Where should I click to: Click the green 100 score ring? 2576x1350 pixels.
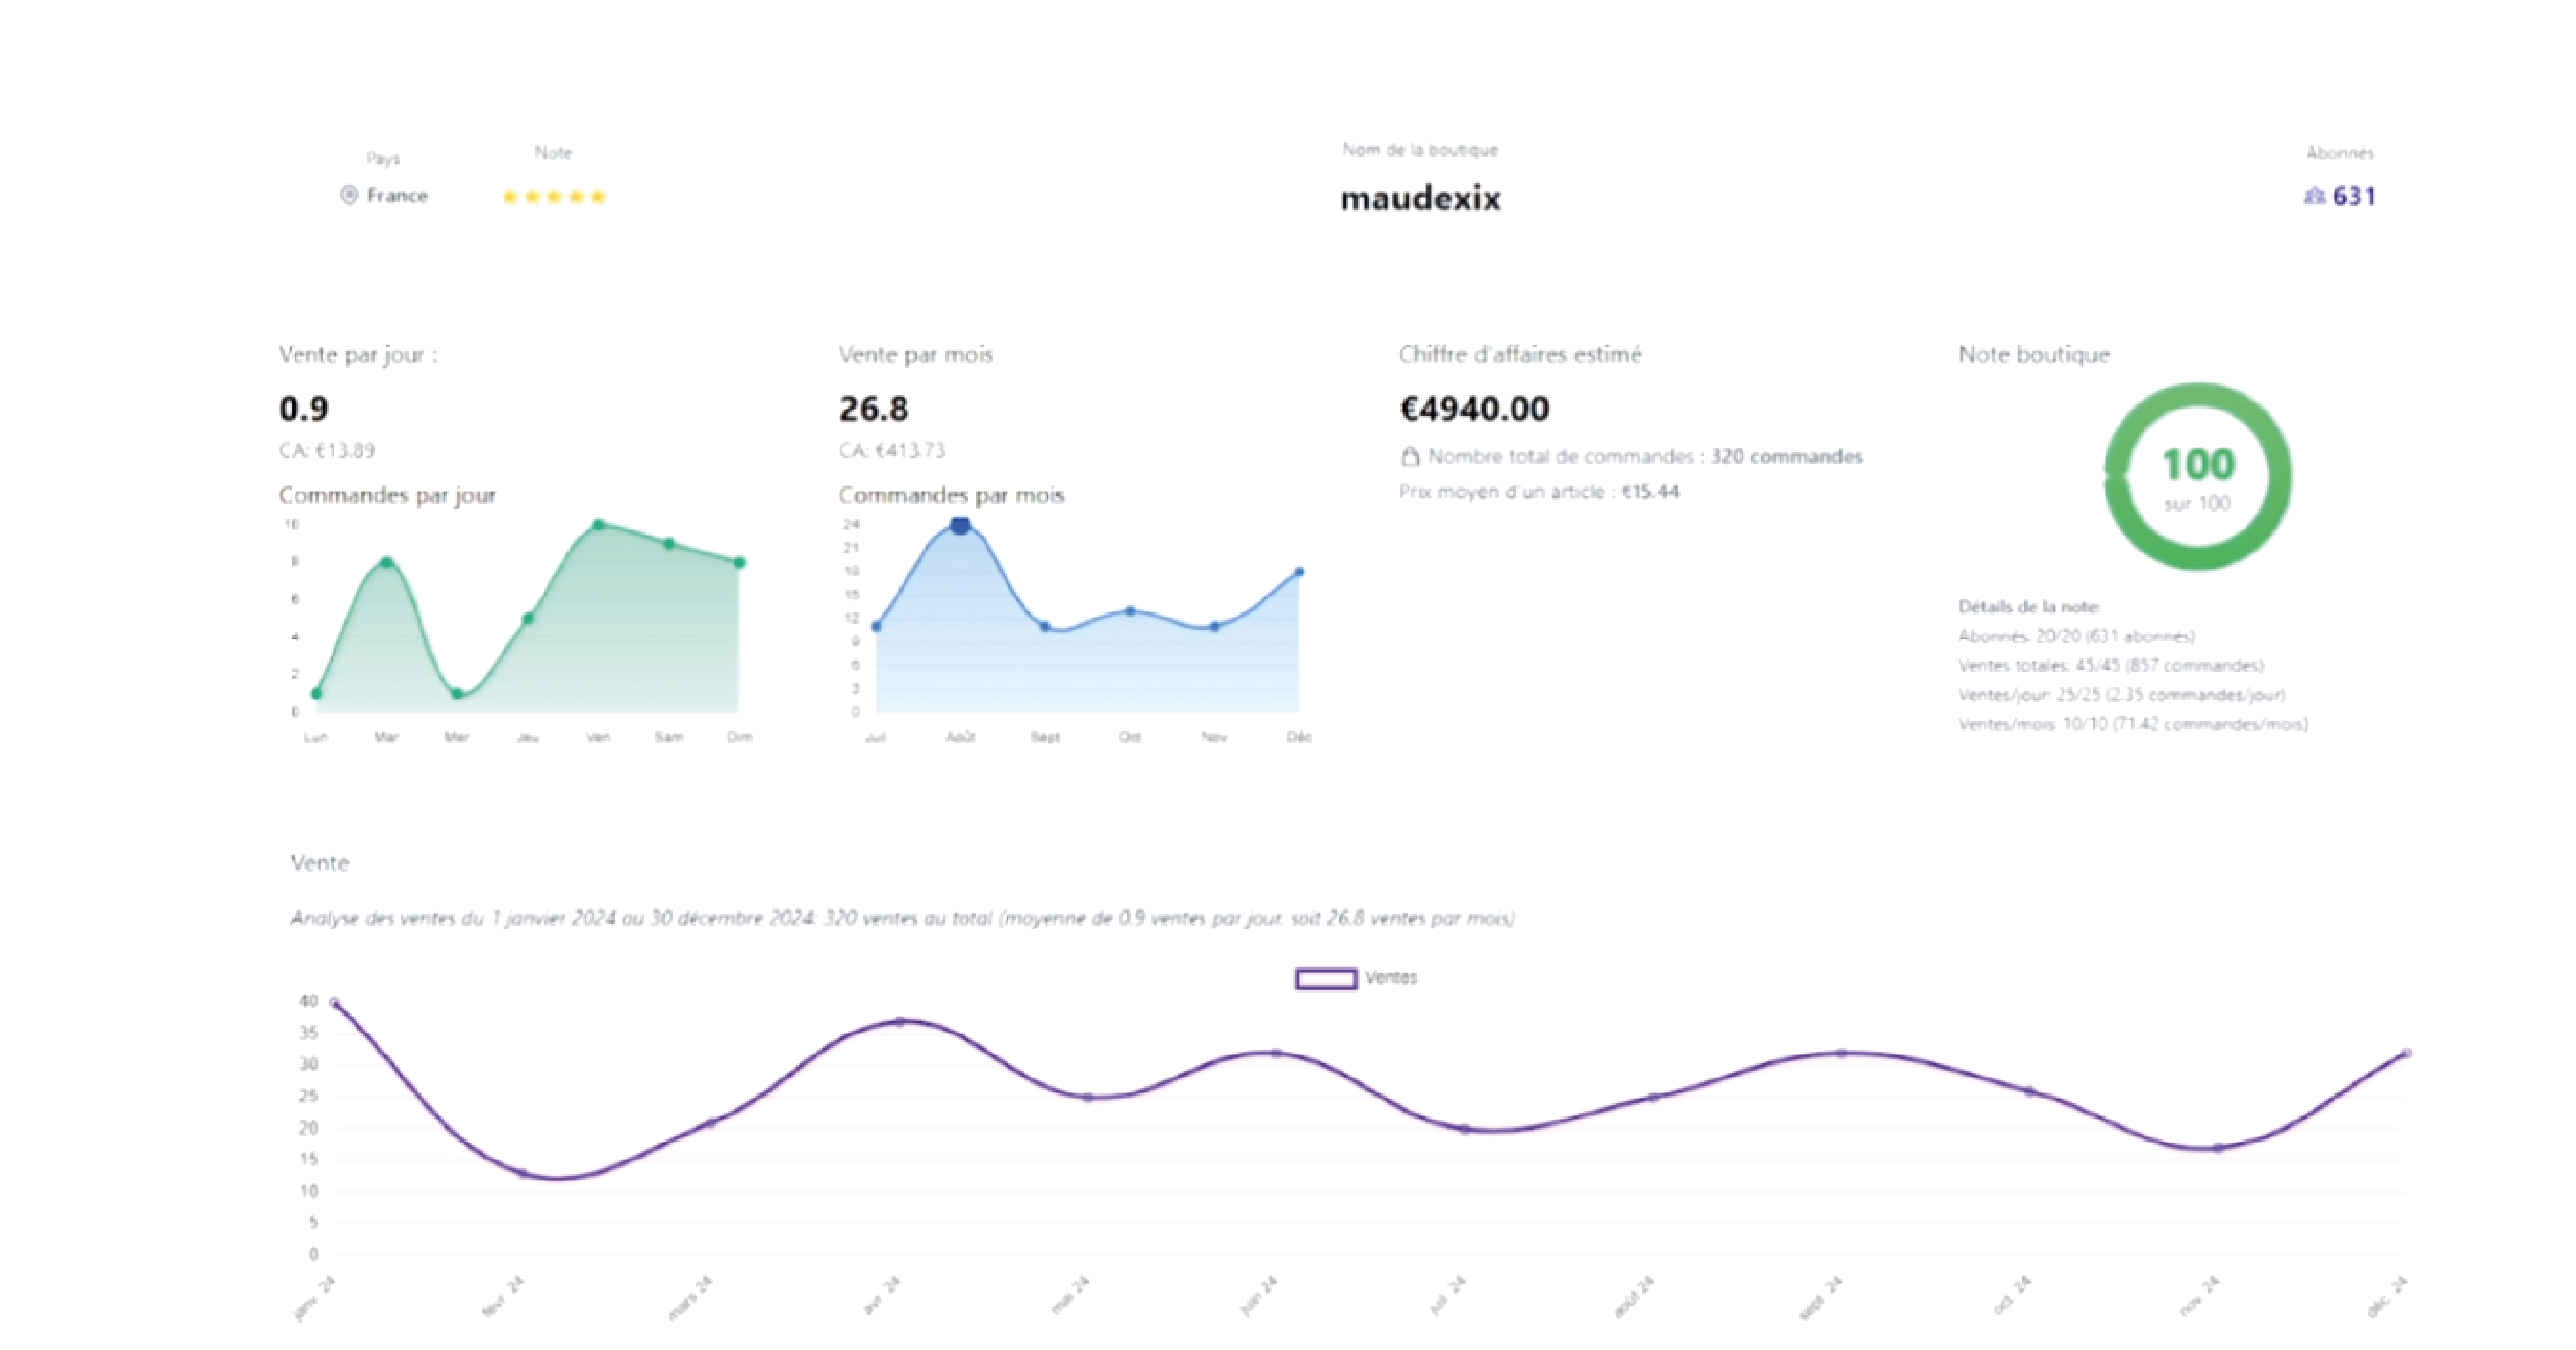(2198, 477)
